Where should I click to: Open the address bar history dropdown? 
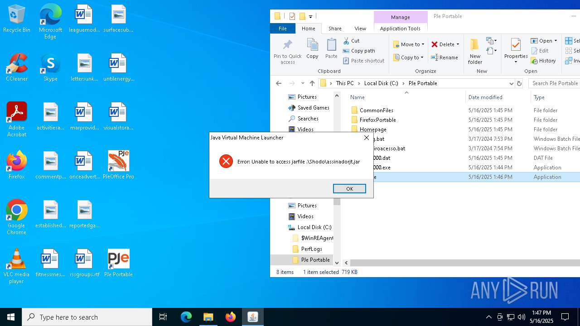tap(512, 83)
